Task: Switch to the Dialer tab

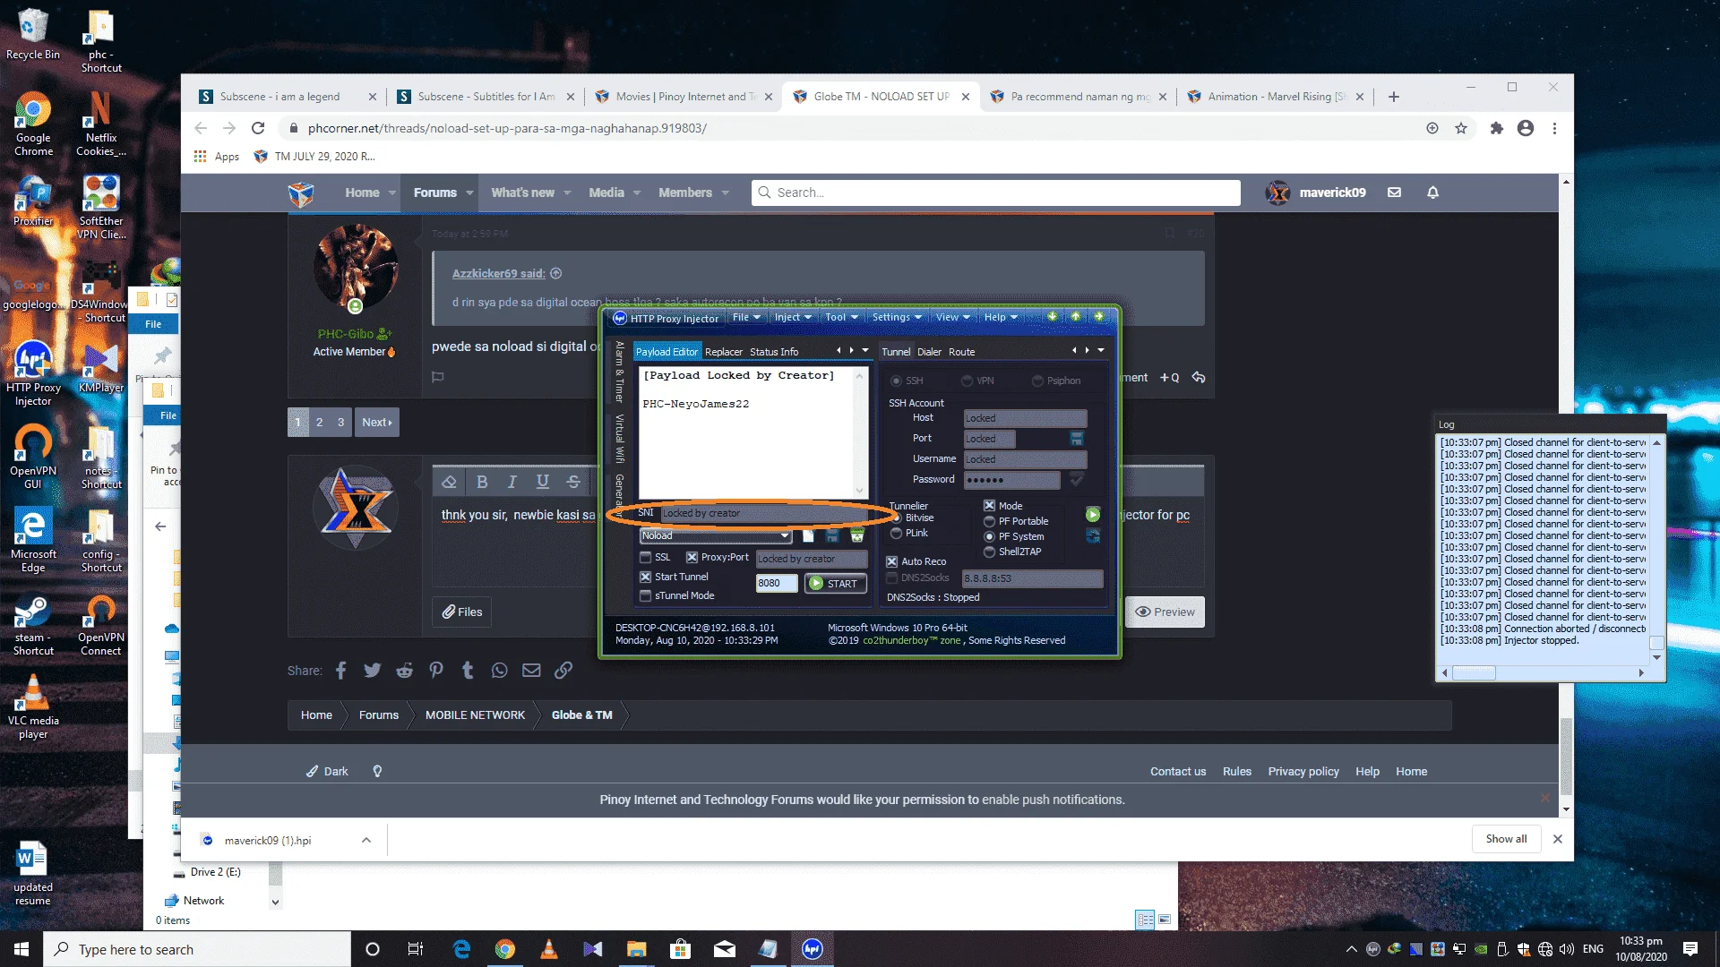Action: pyautogui.click(x=930, y=352)
